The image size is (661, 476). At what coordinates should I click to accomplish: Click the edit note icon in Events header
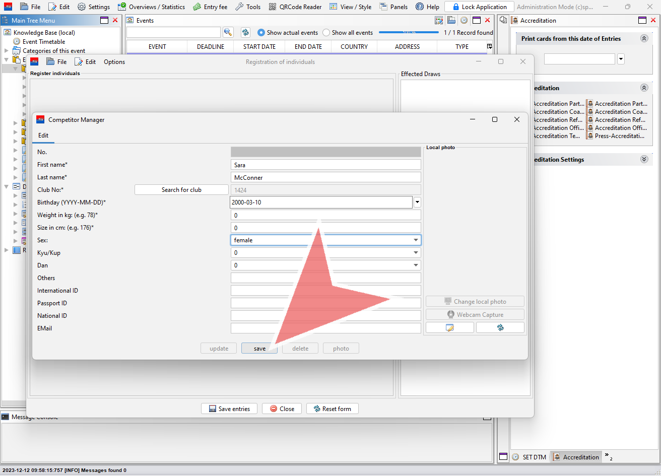(x=439, y=20)
